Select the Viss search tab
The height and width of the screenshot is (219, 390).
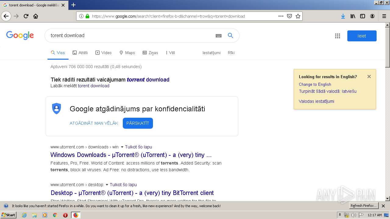coord(58,53)
